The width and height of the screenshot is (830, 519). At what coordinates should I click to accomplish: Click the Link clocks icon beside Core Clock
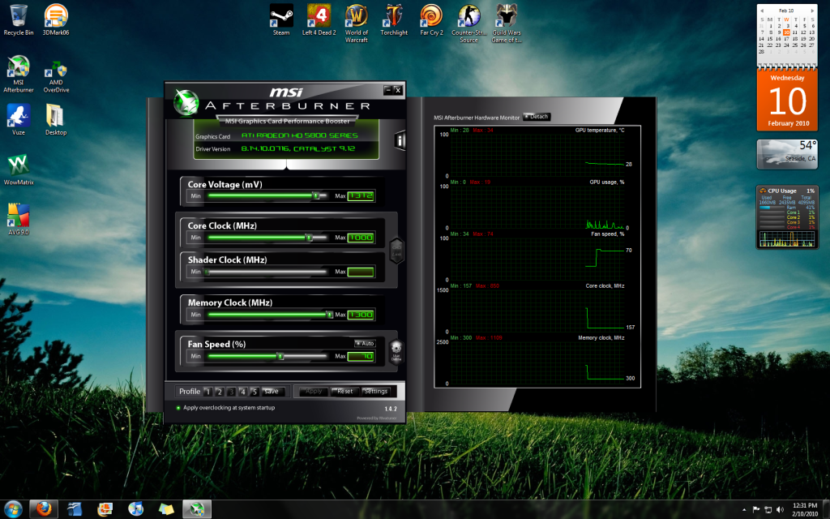pos(397,251)
